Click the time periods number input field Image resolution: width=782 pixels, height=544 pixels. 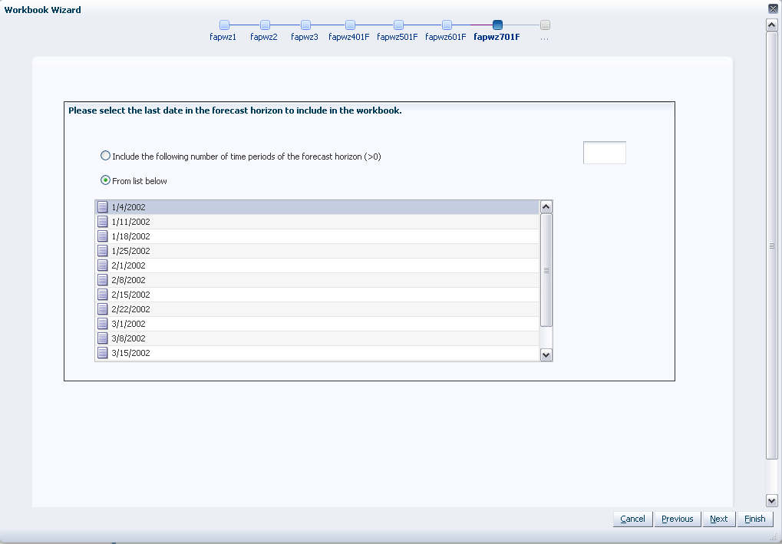pyautogui.click(x=605, y=153)
